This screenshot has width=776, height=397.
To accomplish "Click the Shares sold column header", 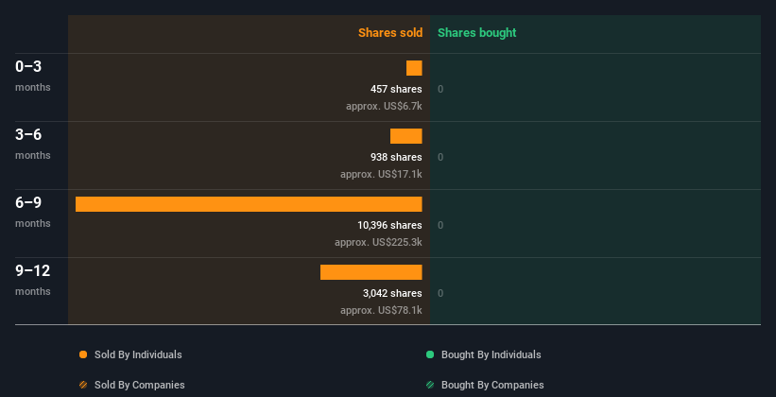I will click(390, 33).
